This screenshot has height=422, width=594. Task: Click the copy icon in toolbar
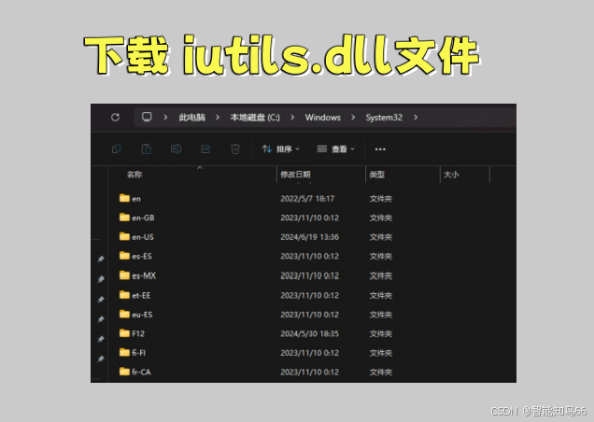(117, 148)
